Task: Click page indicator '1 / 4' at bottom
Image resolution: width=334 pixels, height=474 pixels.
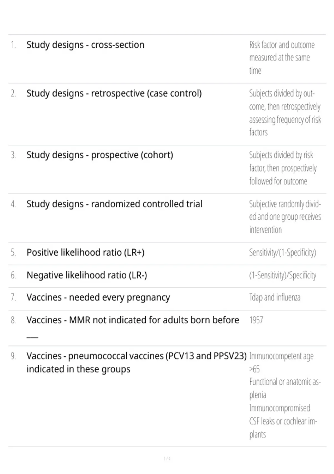Action: point(167,459)
